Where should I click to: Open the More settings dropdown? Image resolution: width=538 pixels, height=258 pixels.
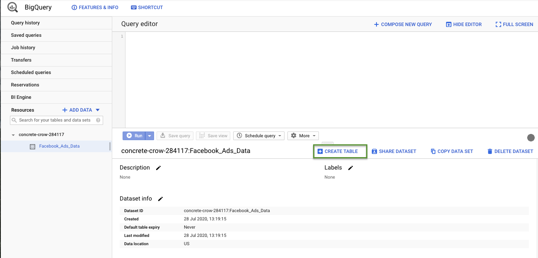point(303,136)
